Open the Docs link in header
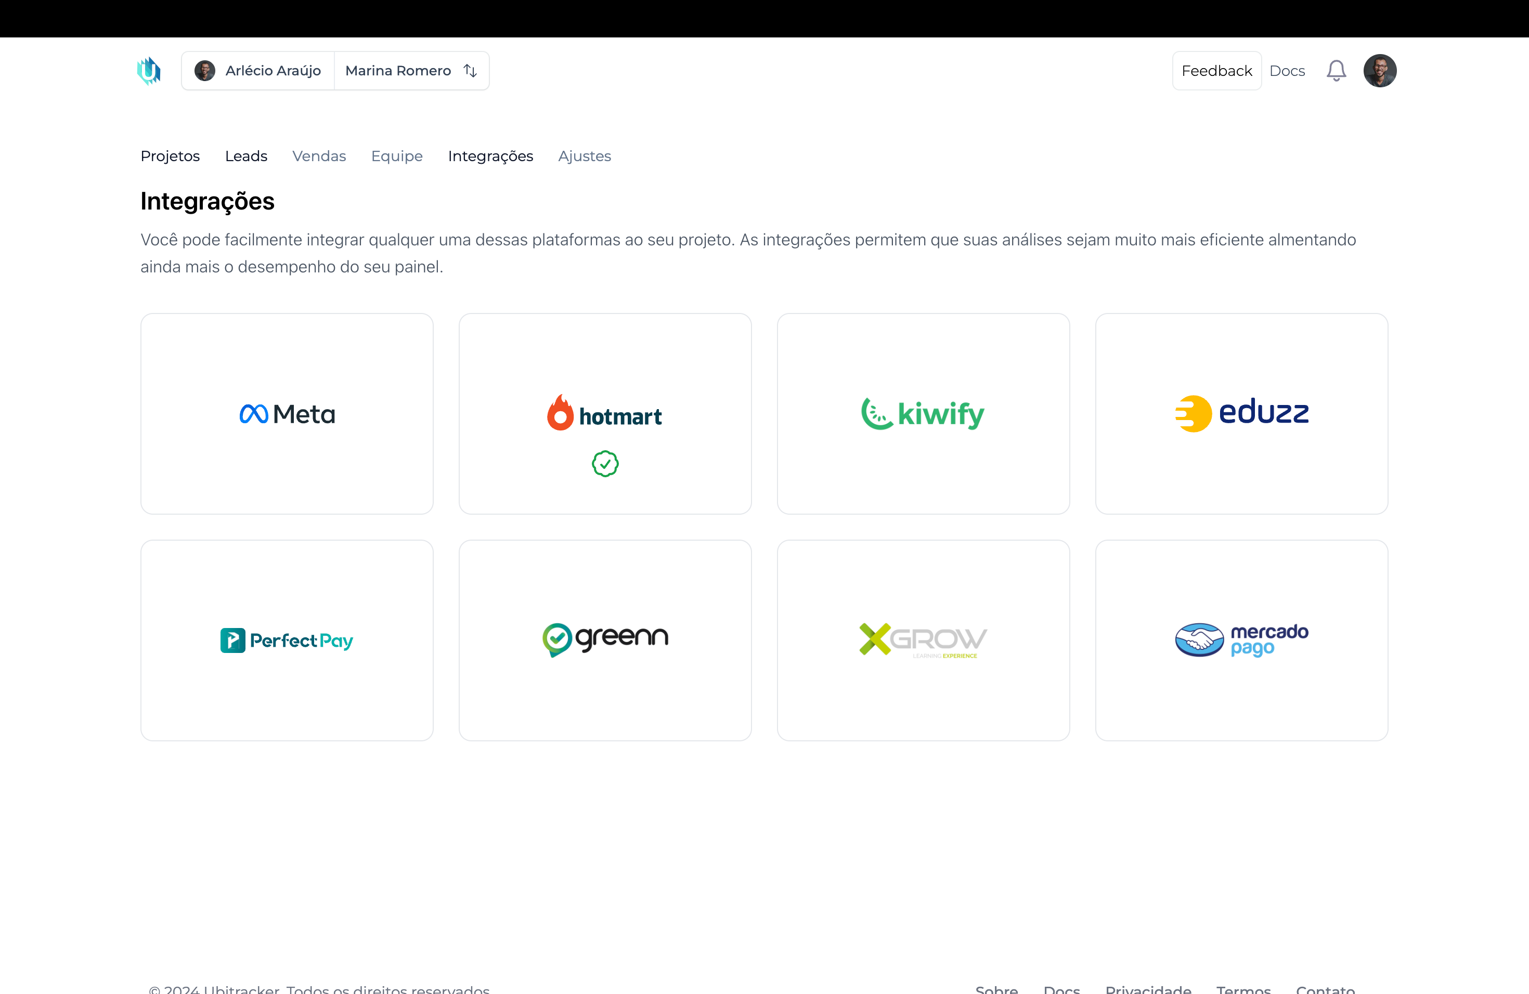The width and height of the screenshot is (1529, 994). click(1287, 71)
